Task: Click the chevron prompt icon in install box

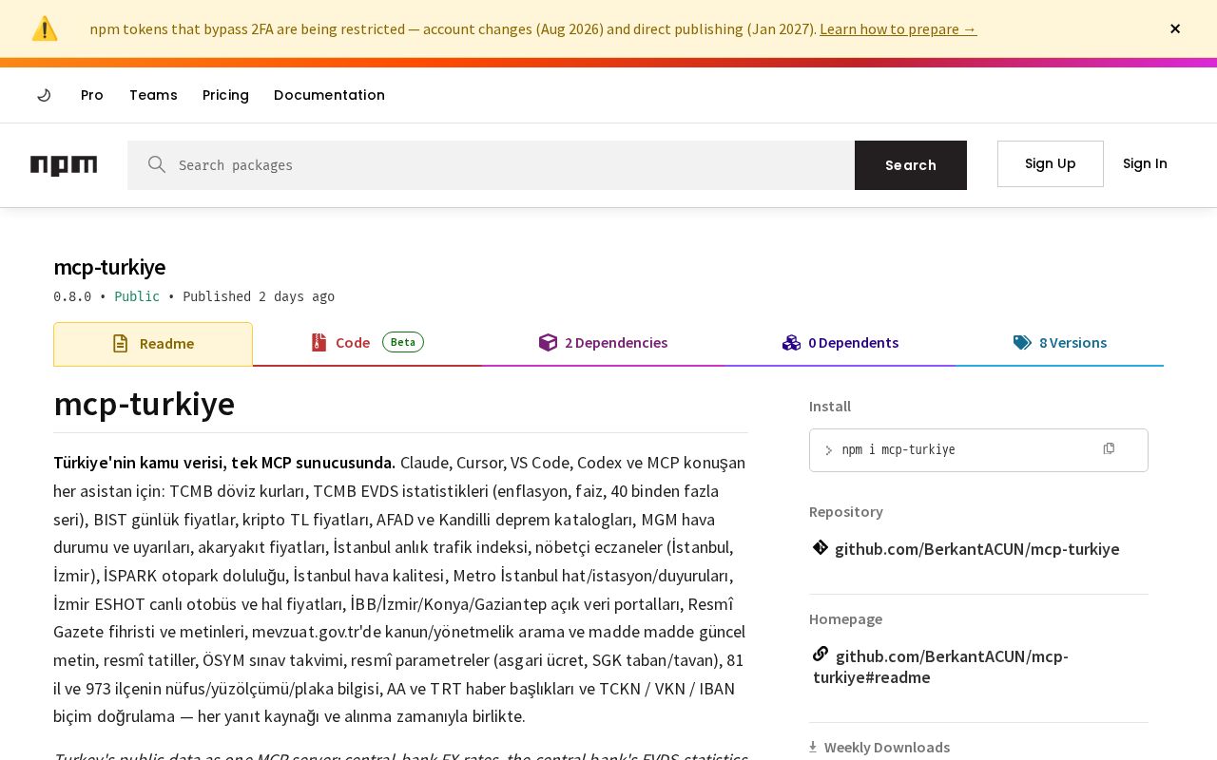Action: (x=828, y=451)
